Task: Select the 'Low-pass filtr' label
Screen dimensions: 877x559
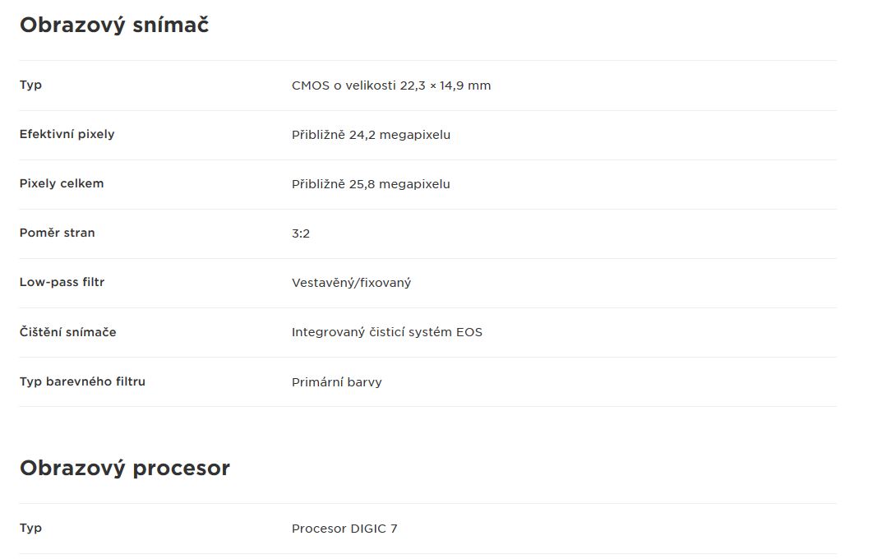Action: [62, 282]
